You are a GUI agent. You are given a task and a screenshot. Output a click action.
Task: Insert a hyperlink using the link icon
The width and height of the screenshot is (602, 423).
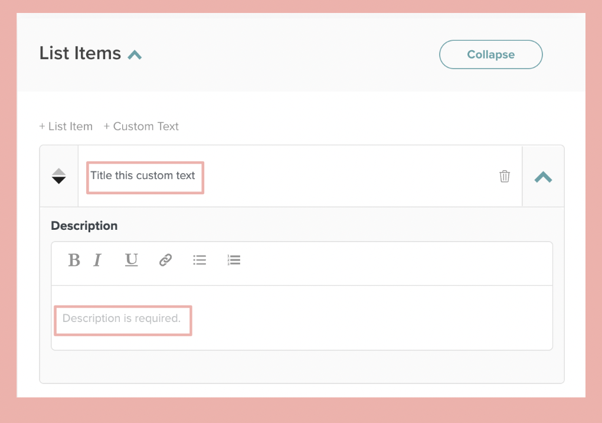pos(165,260)
